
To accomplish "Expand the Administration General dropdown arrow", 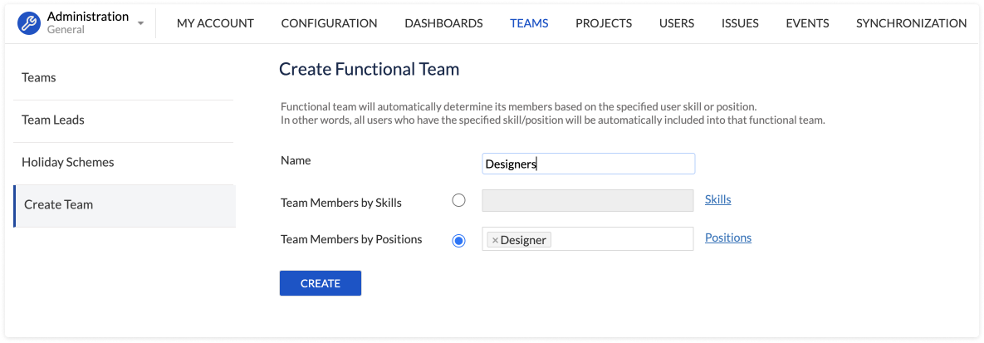I will [140, 23].
